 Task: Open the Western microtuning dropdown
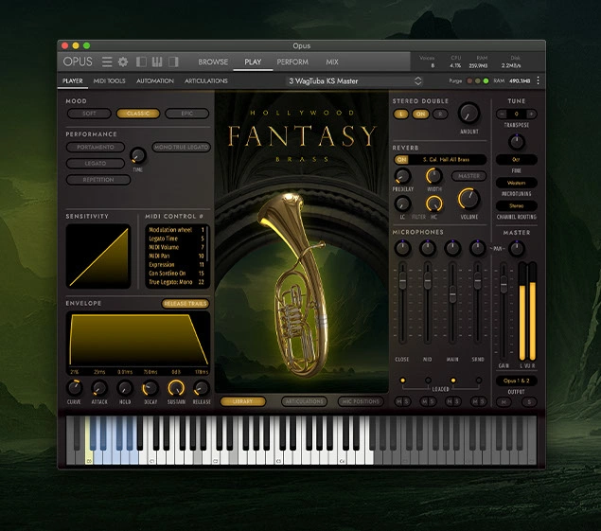point(517,183)
